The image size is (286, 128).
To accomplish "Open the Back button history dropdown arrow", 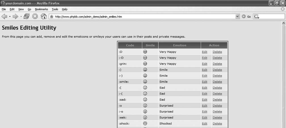I will tap(10, 17).
